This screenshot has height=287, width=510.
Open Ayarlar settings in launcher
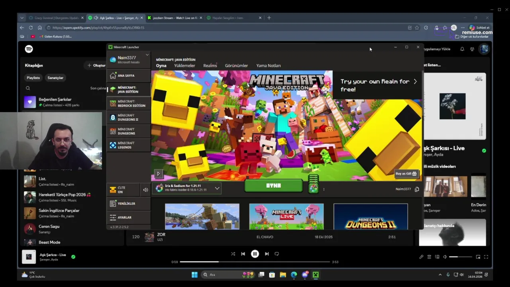coord(128,217)
